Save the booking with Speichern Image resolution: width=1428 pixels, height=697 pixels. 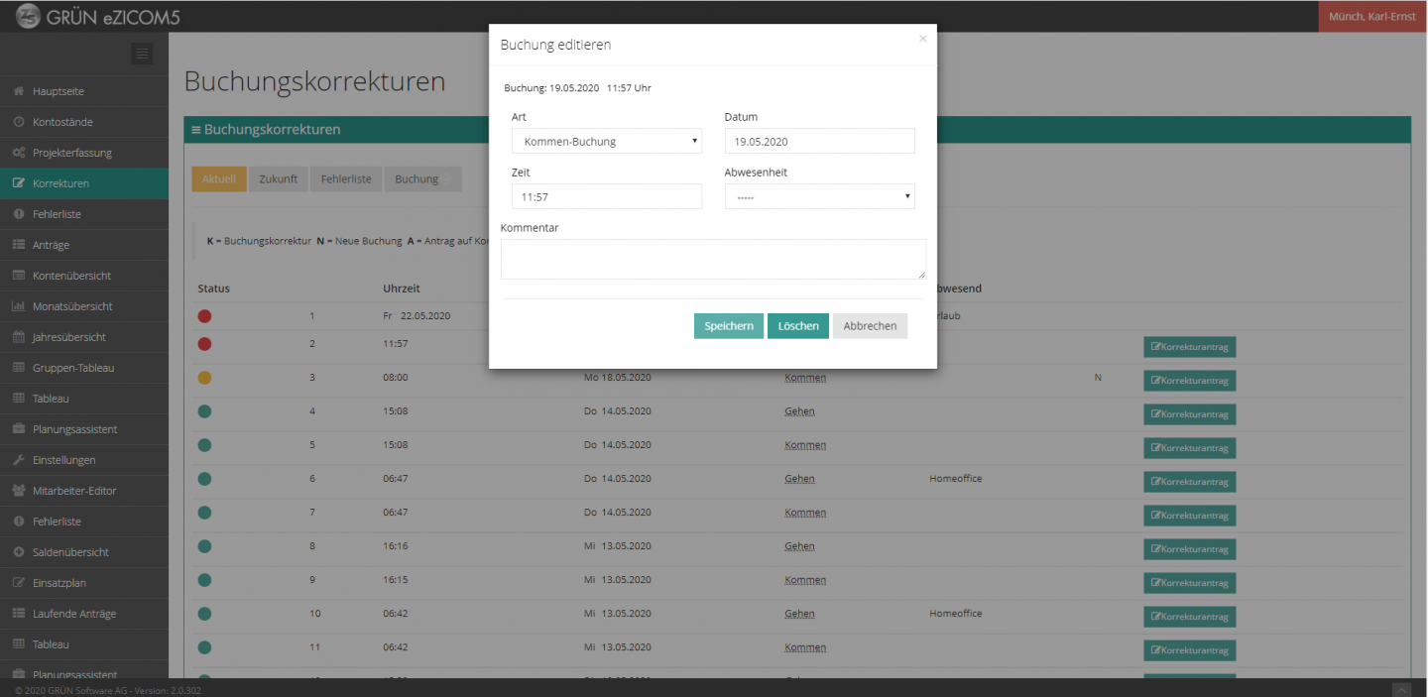pyautogui.click(x=729, y=326)
